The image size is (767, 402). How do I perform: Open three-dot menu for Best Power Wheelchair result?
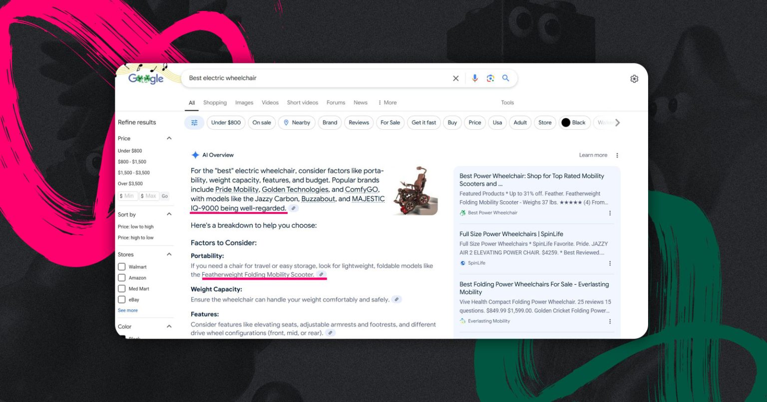(610, 213)
